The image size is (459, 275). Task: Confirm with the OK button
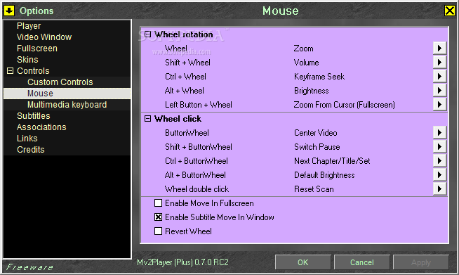pyautogui.click(x=303, y=262)
